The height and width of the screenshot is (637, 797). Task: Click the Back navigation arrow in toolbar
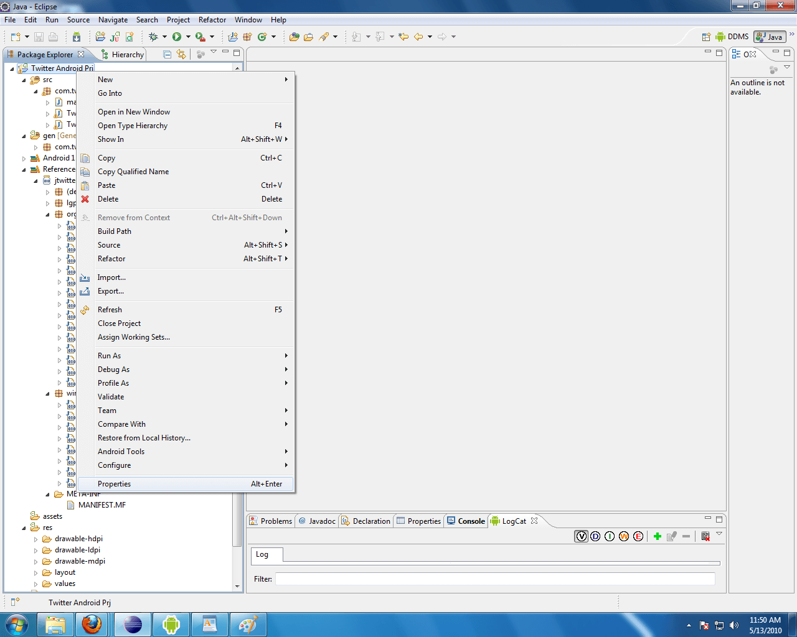point(418,37)
